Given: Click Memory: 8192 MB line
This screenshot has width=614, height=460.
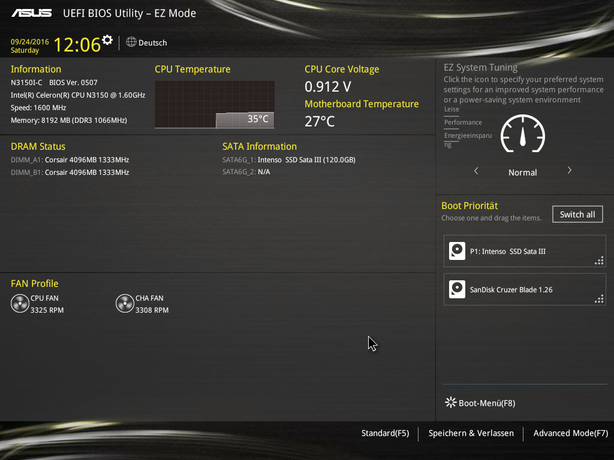Looking at the screenshot, I should [x=69, y=120].
